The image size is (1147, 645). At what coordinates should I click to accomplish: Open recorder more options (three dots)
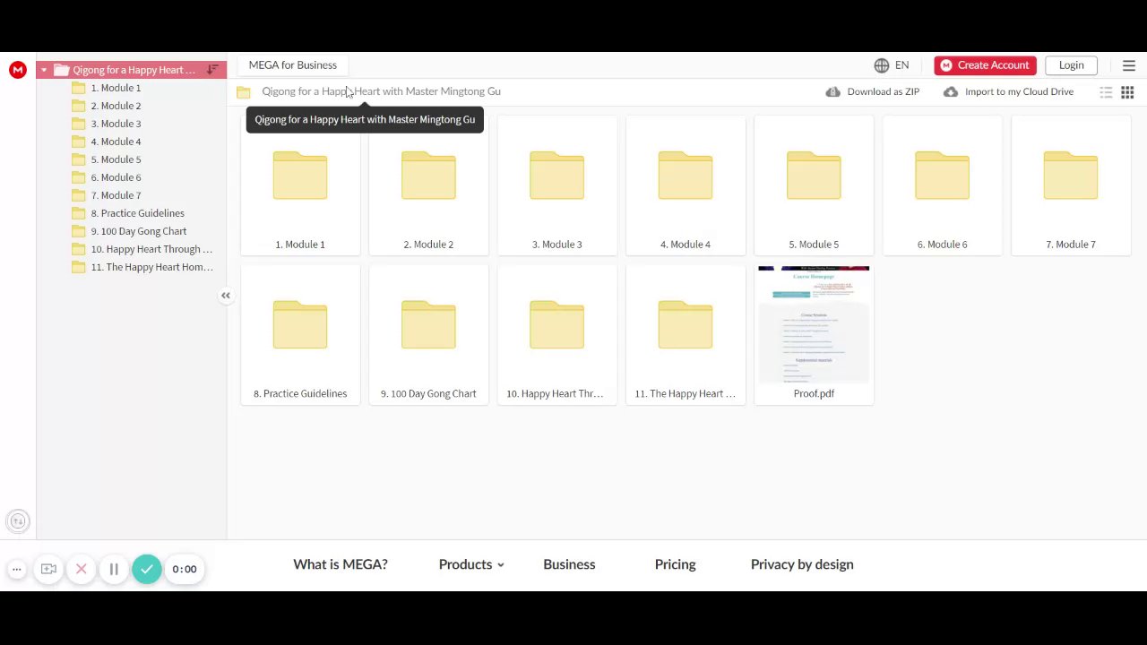coord(16,569)
